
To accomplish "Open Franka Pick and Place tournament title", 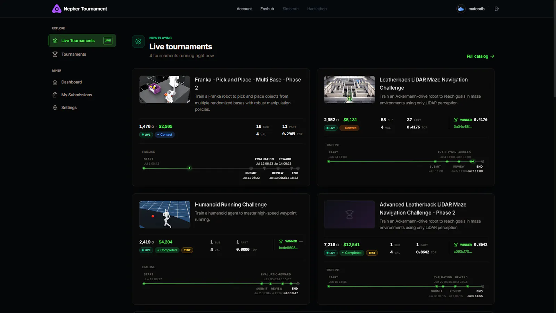I will point(248,84).
